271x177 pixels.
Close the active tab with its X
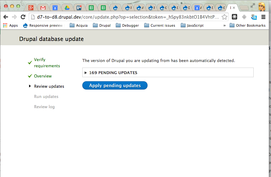(x=234, y=8)
